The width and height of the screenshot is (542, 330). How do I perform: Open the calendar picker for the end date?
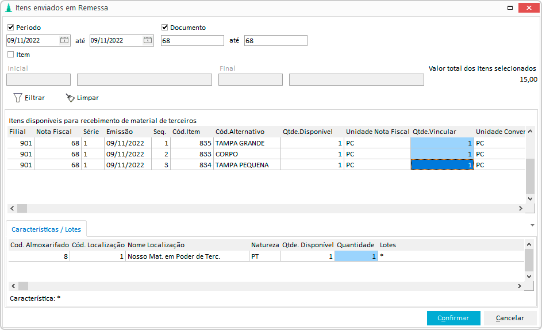pos(148,41)
